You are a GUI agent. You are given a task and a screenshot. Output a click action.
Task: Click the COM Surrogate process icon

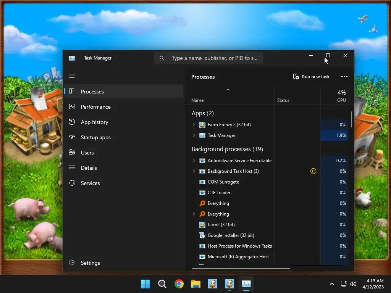pyautogui.click(x=202, y=182)
